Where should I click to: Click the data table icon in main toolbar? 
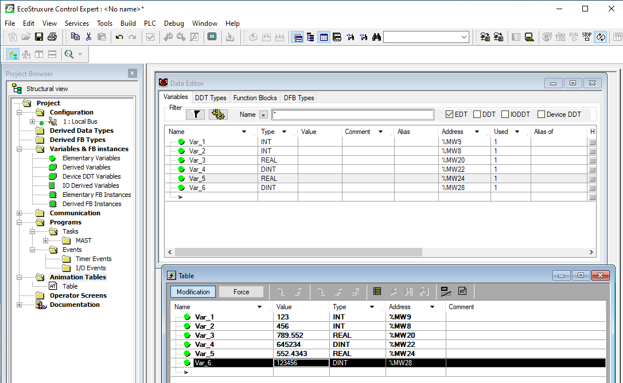(324, 37)
